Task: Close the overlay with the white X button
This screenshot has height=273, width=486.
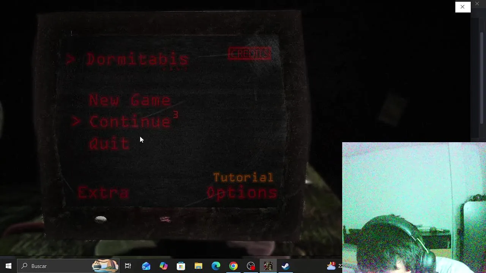Action: point(463,7)
